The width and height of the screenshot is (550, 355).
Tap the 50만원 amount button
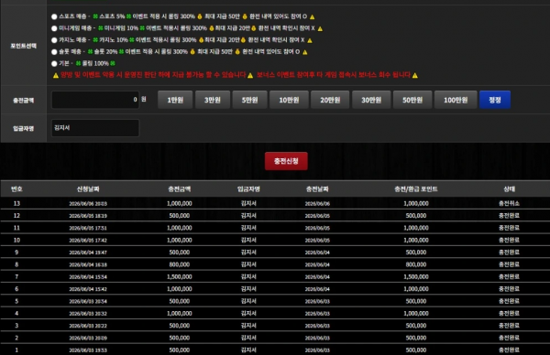coord(412,100)
